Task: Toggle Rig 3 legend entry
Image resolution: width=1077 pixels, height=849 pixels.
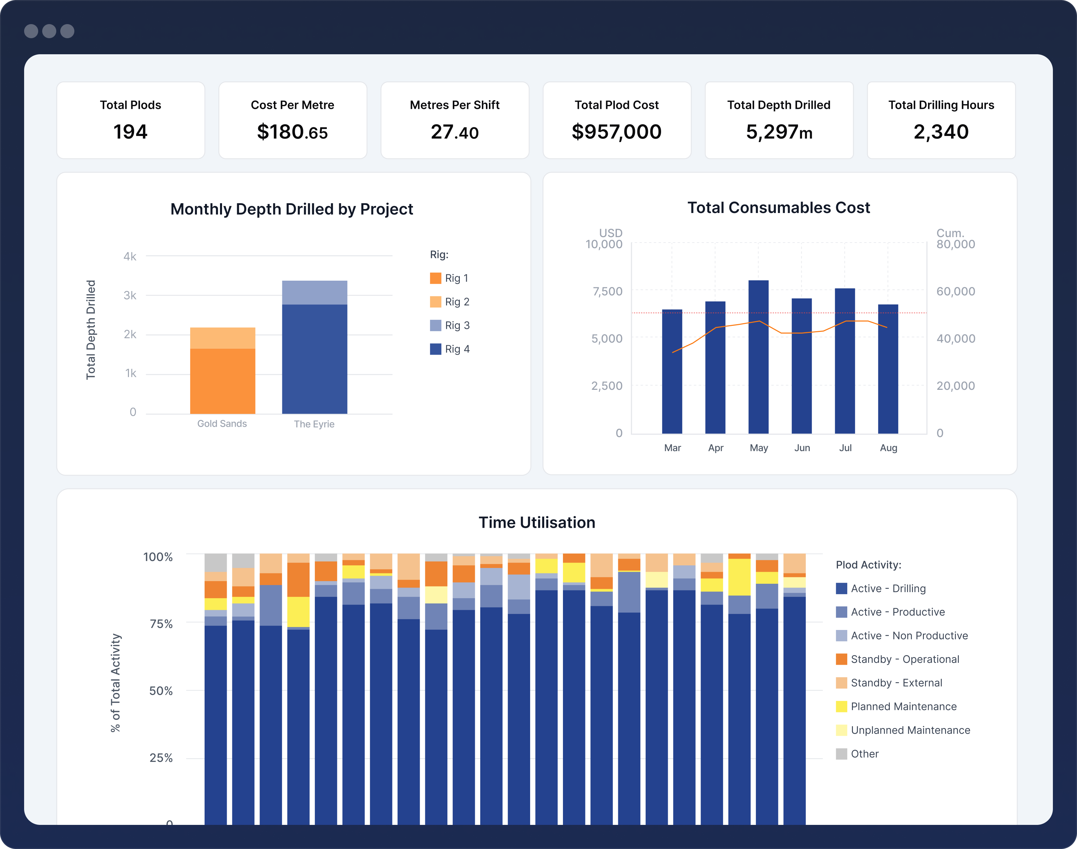Action: (x=456, y=326)
